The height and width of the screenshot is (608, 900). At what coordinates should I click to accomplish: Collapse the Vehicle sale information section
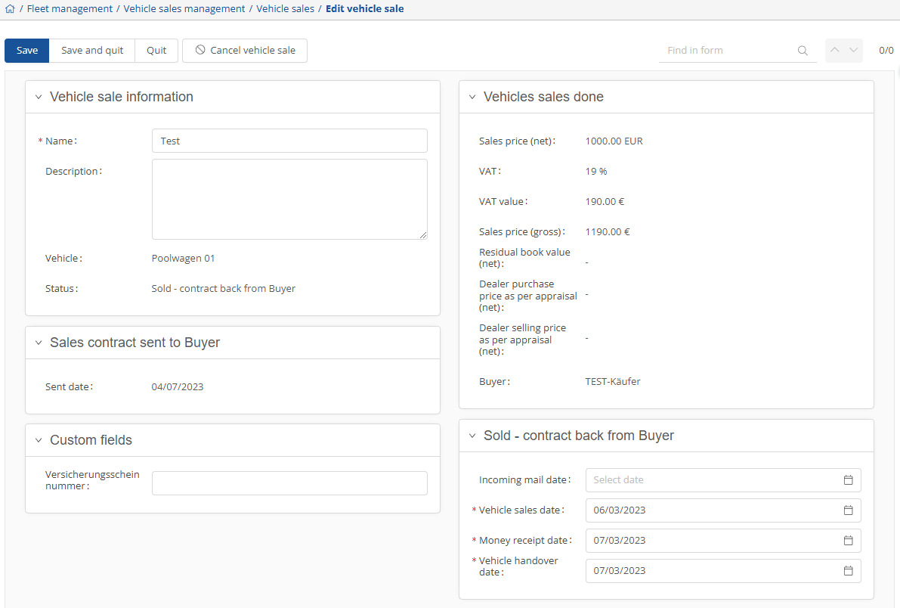(x=39, y=98)
